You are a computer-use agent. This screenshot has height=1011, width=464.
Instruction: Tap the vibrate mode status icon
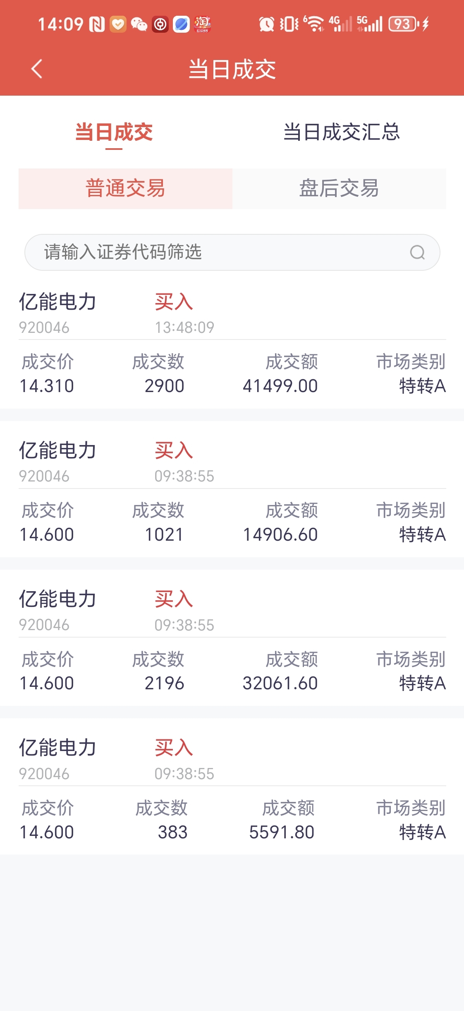click(x=289, y=24)
